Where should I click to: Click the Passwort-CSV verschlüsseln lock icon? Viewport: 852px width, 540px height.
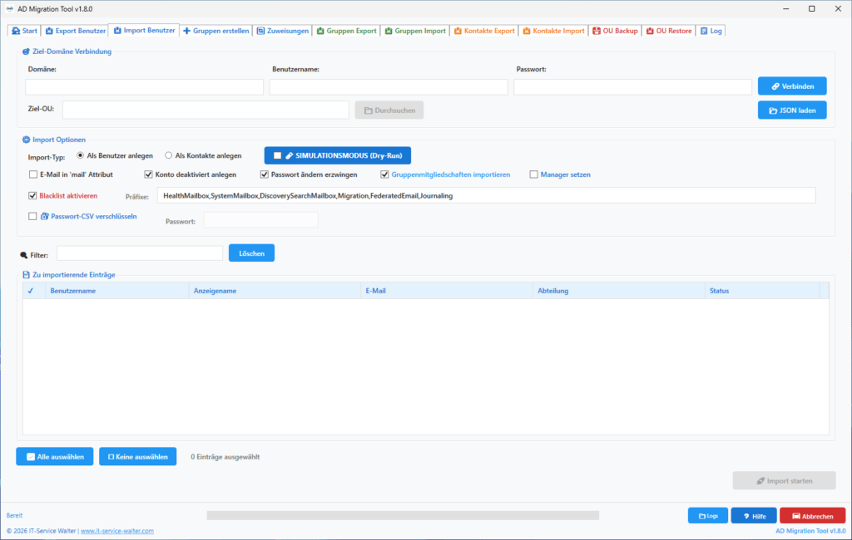(45, 216)
